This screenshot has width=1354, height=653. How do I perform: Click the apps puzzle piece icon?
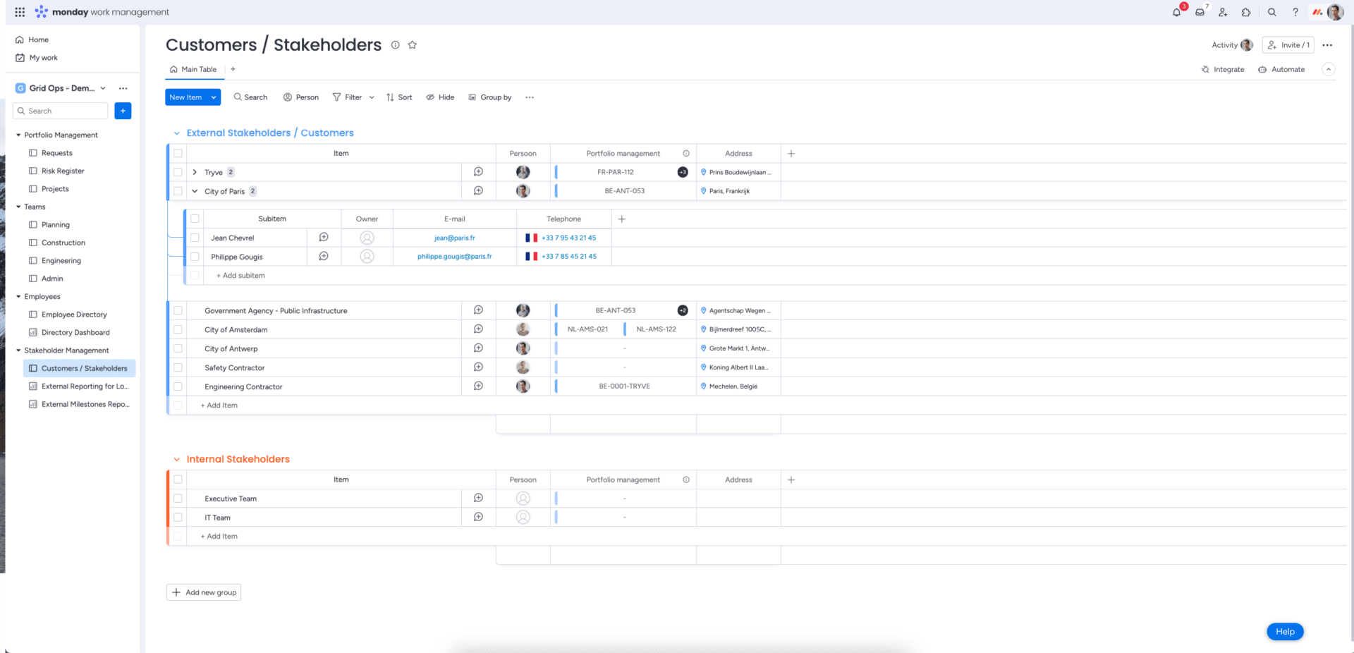(x=1246, y=12)
